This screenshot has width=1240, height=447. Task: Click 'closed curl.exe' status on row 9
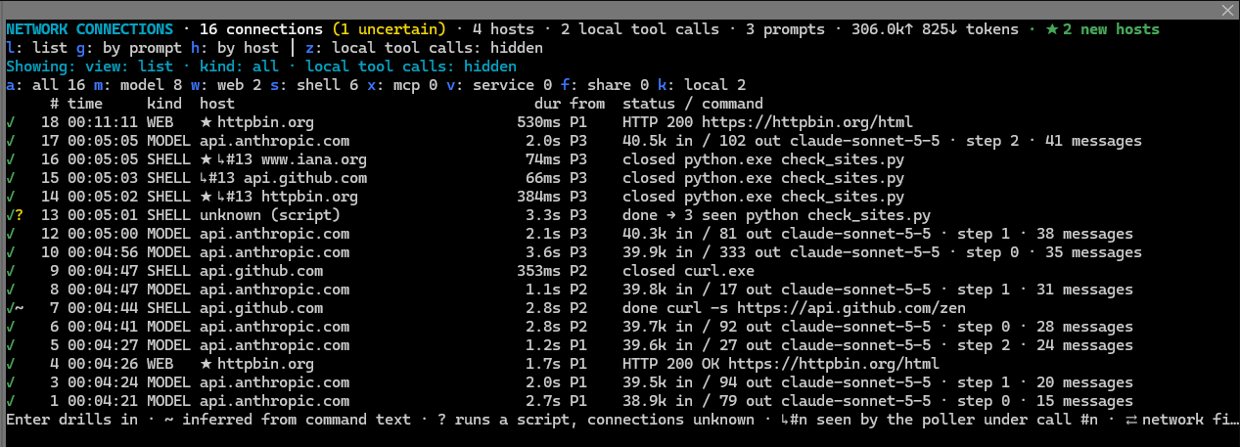pos(688,271)
